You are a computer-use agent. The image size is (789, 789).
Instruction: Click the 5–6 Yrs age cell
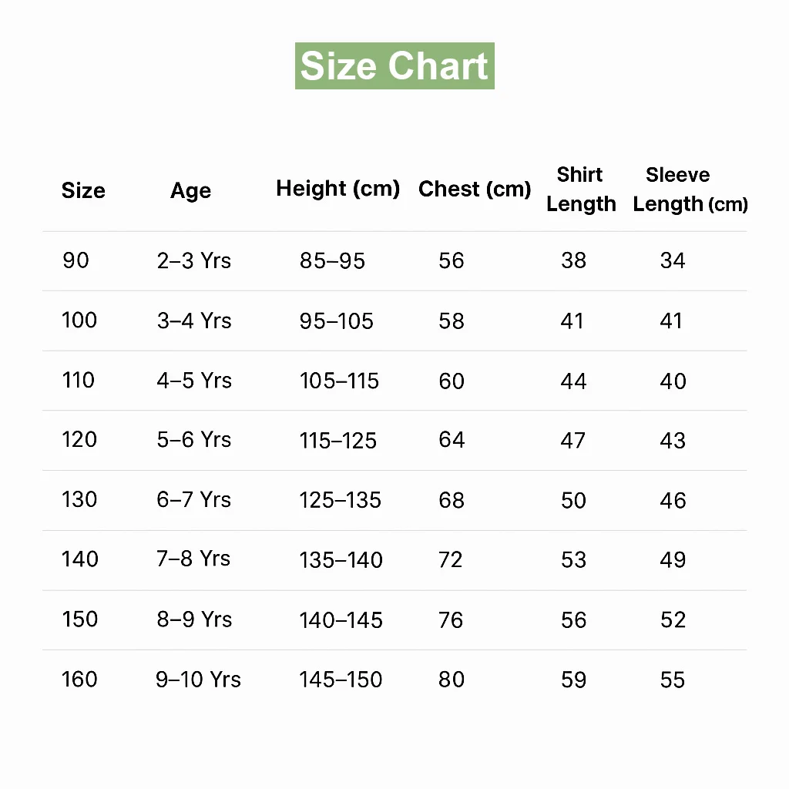(194, 440)
